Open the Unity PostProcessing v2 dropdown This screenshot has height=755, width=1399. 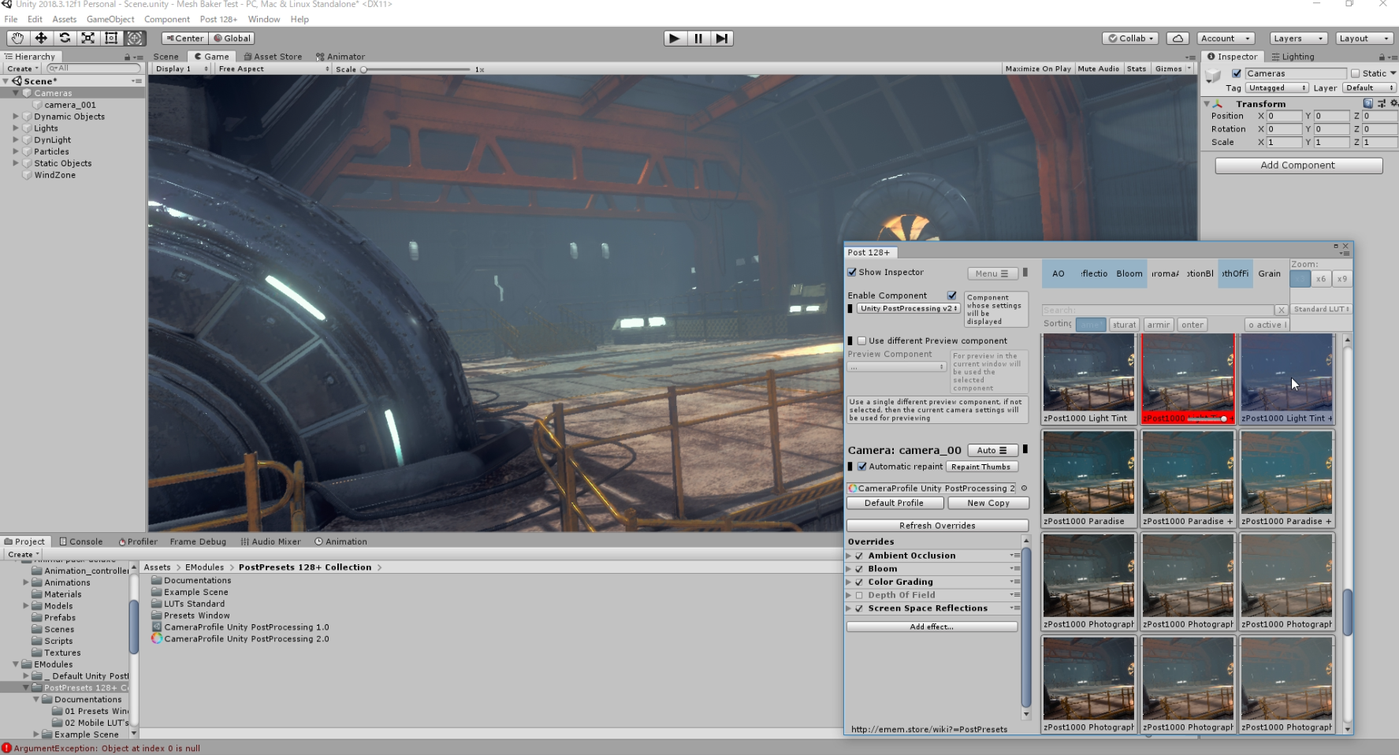click(908, 309)
